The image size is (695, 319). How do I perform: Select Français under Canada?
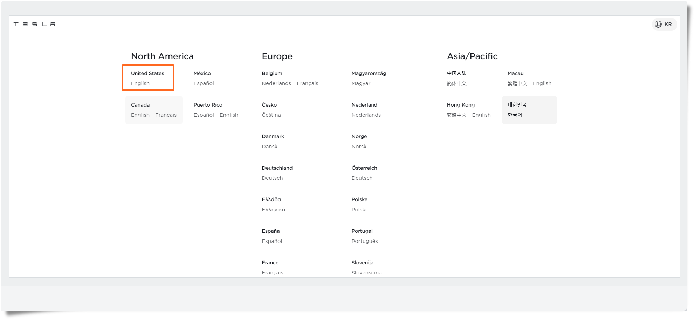click(x=166, y=115)
